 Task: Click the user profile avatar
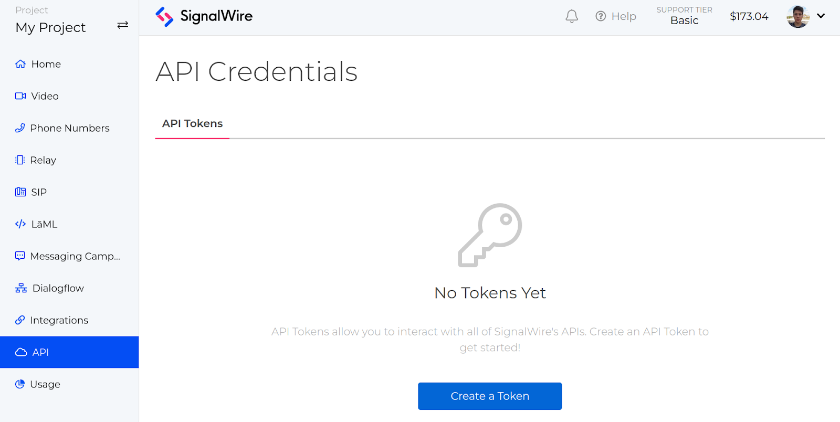[798, 16]
